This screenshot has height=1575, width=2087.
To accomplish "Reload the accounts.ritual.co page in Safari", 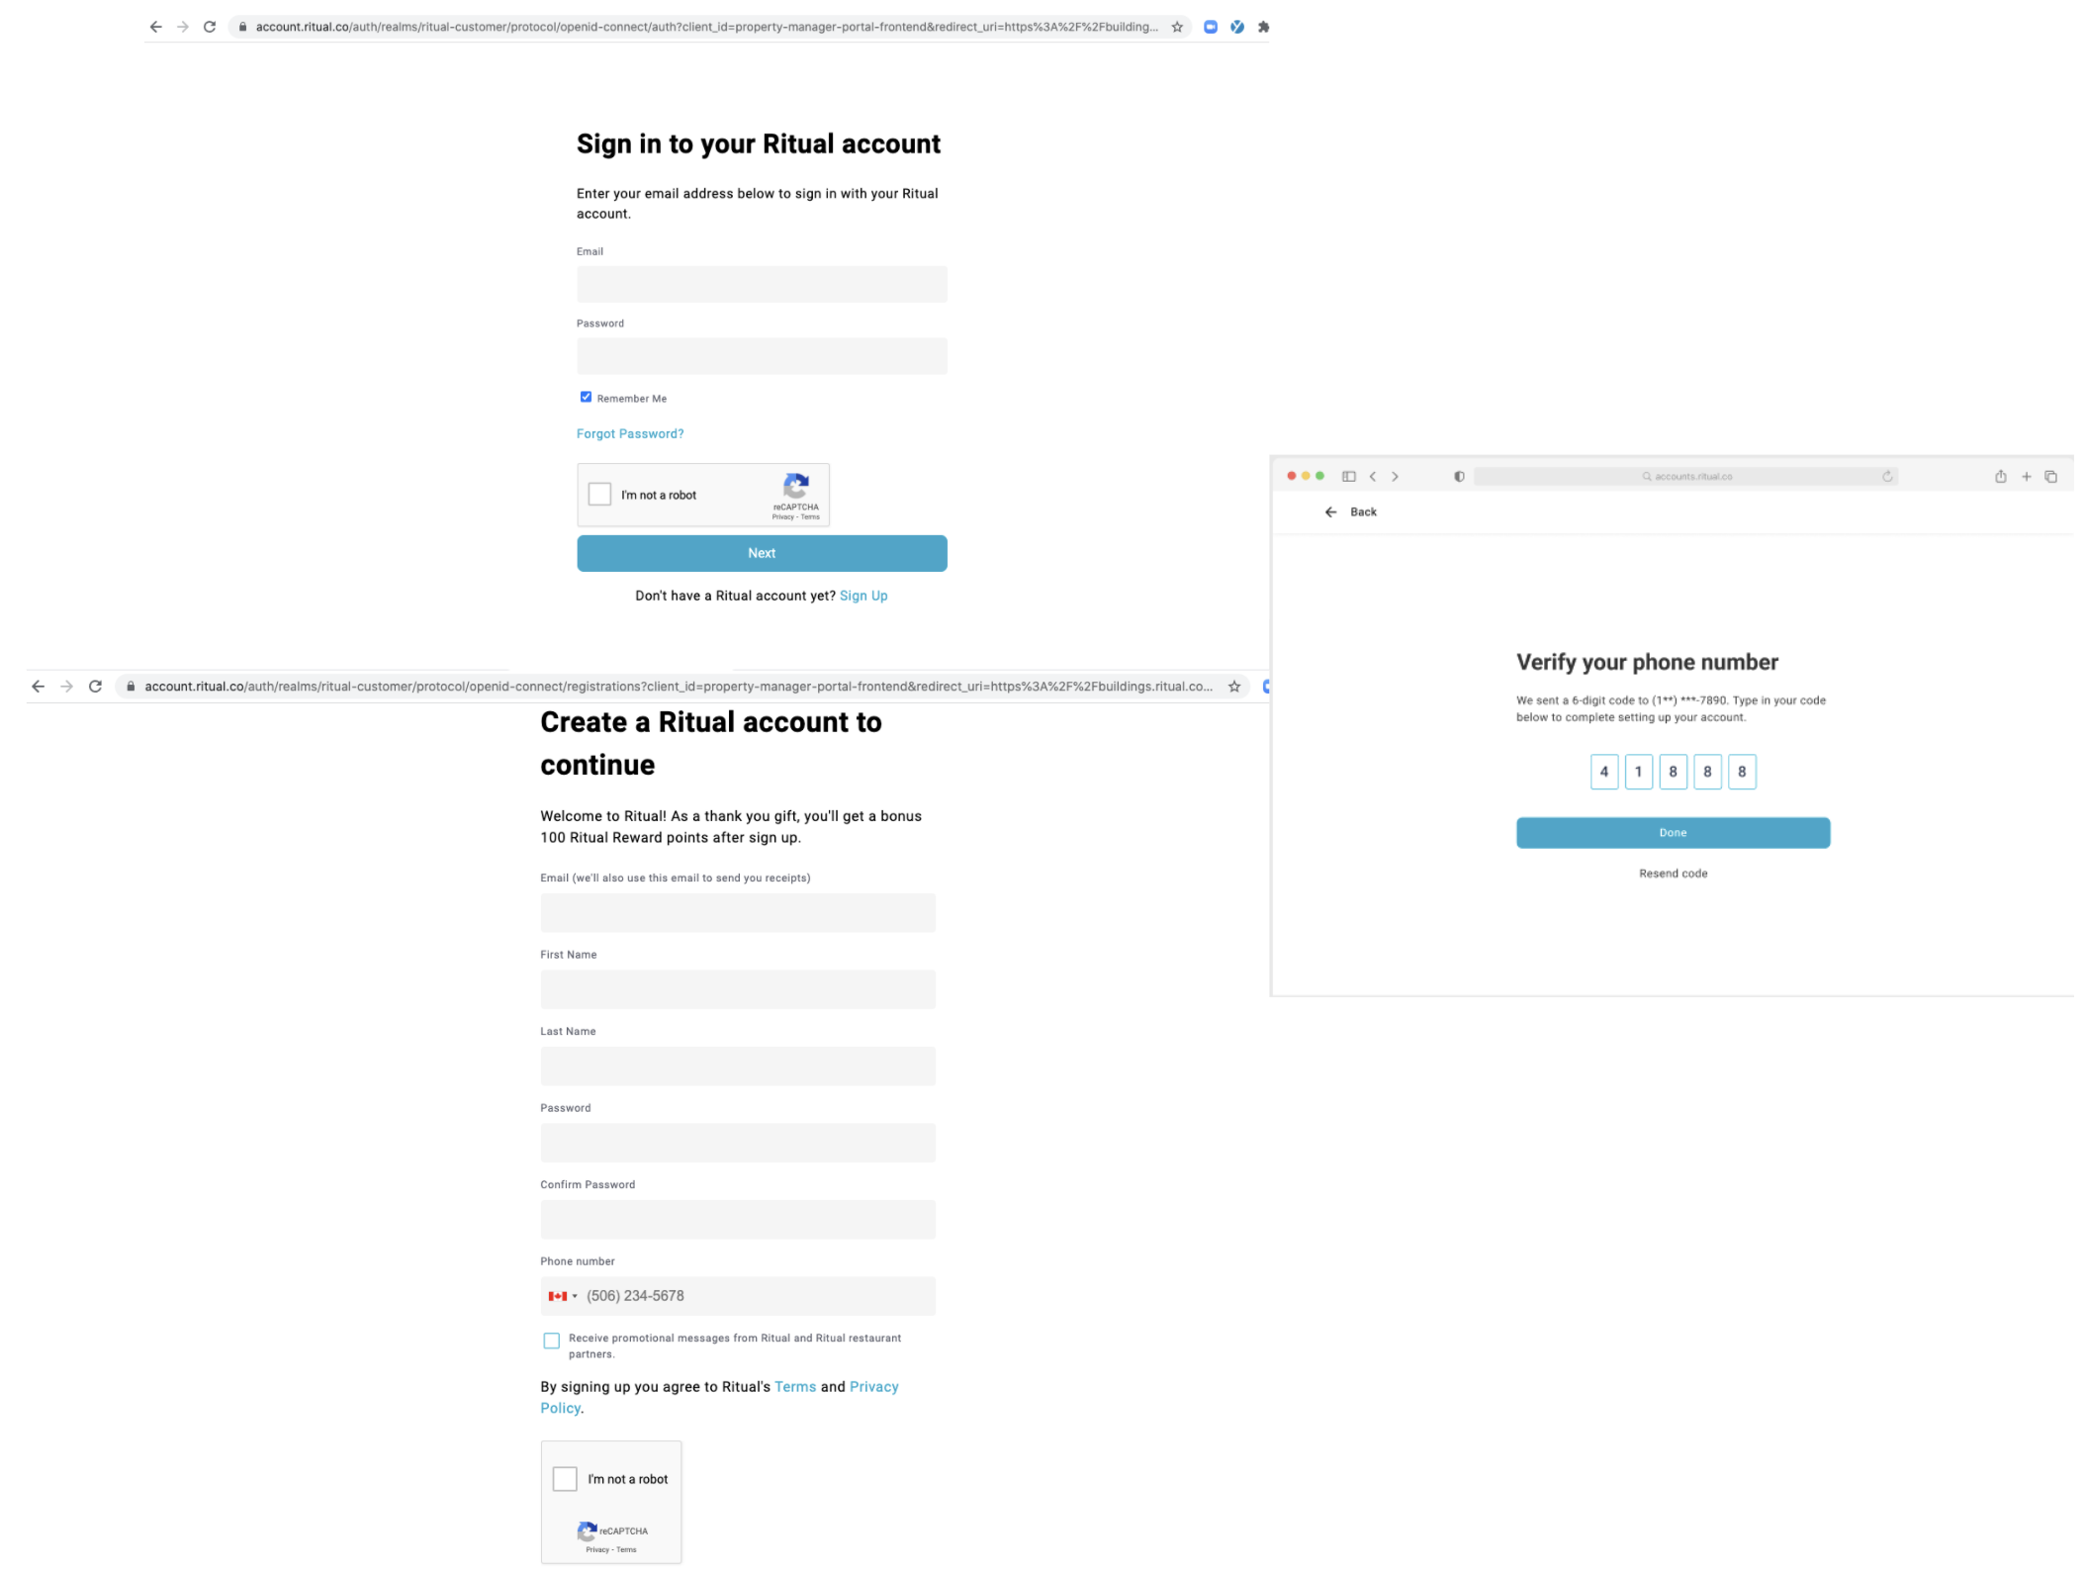I will coord(1887,477).
